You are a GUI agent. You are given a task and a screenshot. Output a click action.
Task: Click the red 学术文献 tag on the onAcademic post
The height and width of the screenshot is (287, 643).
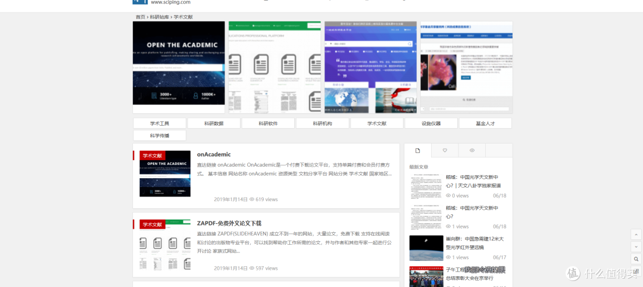pyautogui.click(x=152, y=156)
